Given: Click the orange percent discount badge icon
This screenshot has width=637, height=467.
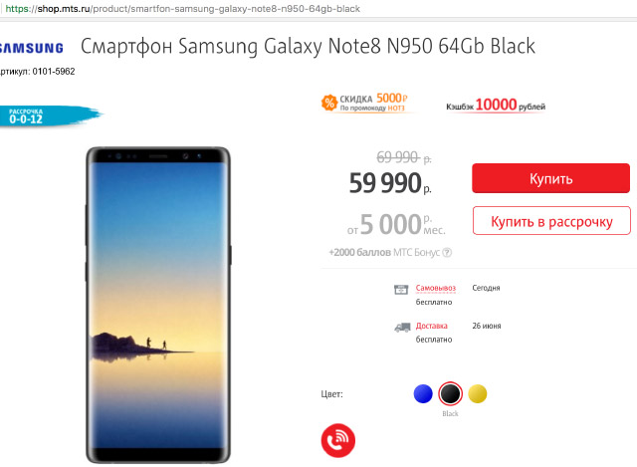Looking at the screenshot, I should pyautogui.click(x=329, y=103).
